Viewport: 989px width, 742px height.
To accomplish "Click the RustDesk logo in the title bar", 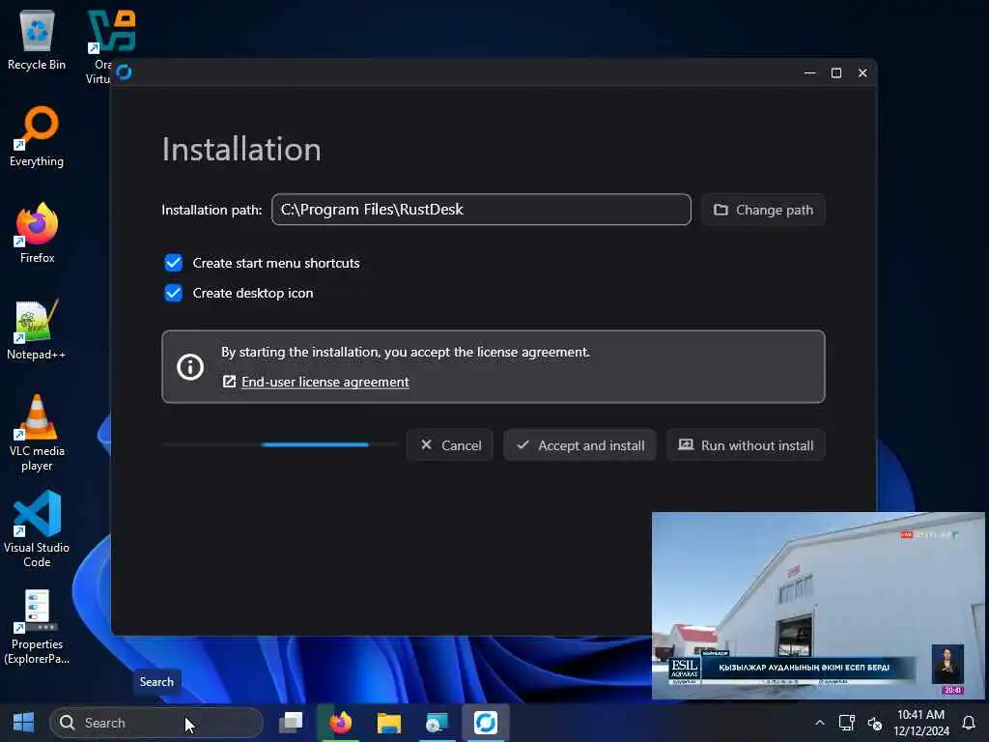I will tap(125, 72).
